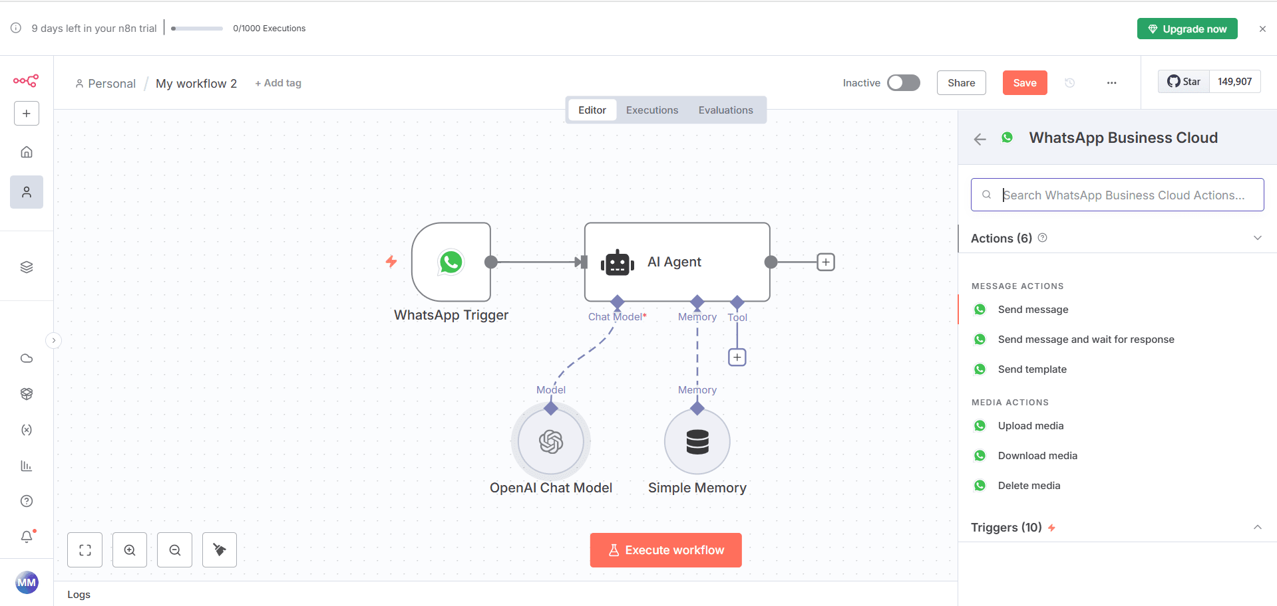This screenshot has width=1277, height=606.
Task: Click the tidy up nodes icon
Action: tap(220, 550)
